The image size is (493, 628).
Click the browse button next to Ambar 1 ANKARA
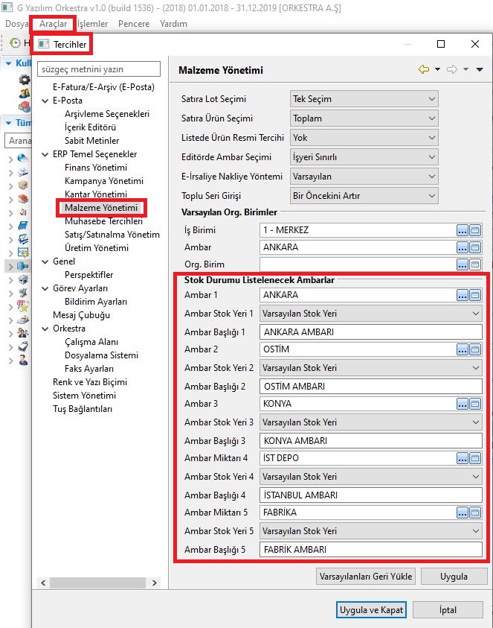click(x=463, y=295)
